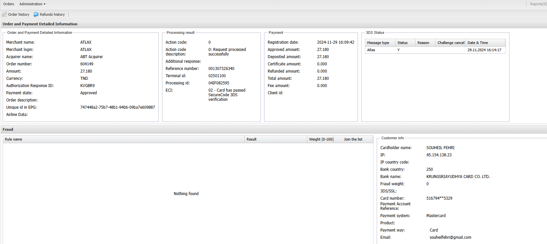Sort by Challenge cancel column

pyautogui.click(x=451, y=43)
